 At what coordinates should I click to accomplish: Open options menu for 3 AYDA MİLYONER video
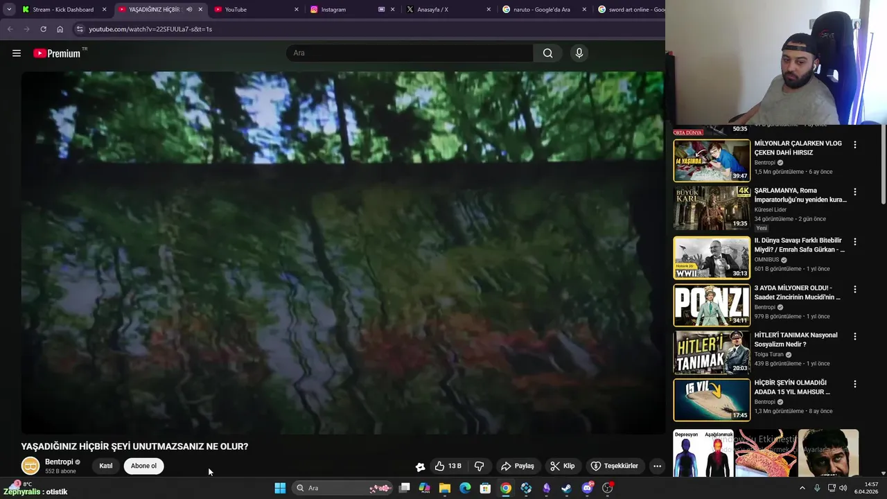[854, 289]
